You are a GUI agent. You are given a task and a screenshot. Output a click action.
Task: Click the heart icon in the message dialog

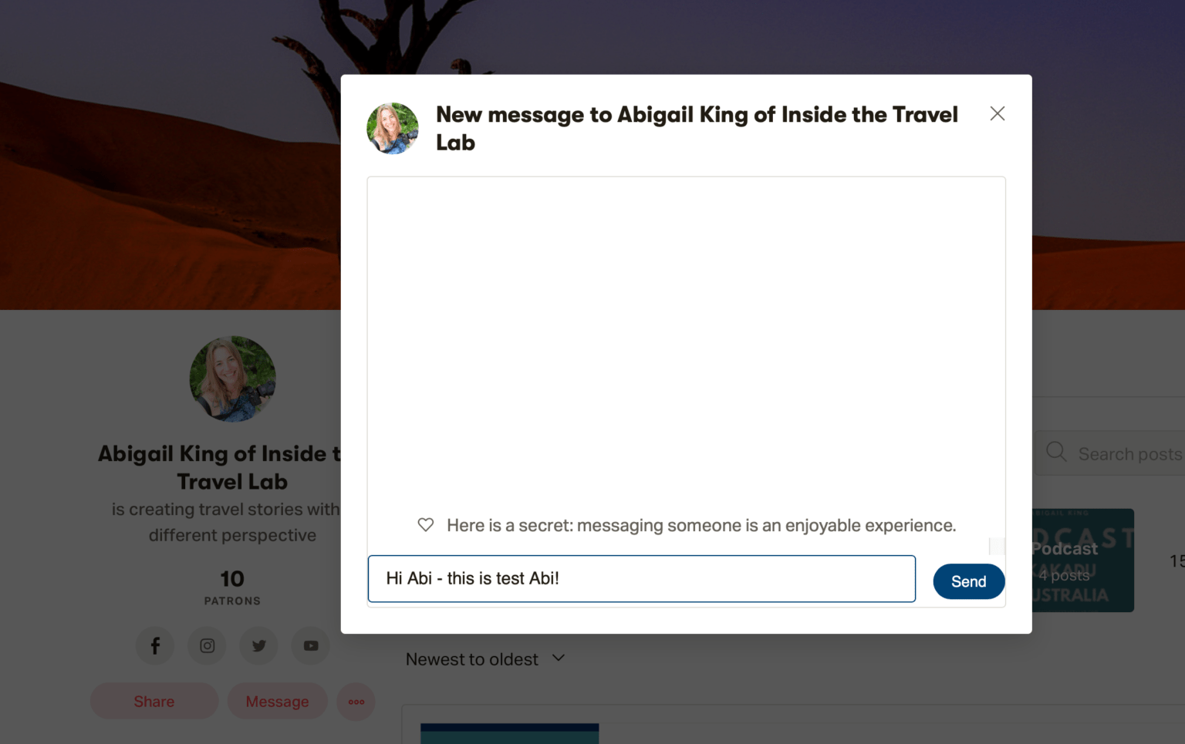pyautogui.click(x=426, y=524)
